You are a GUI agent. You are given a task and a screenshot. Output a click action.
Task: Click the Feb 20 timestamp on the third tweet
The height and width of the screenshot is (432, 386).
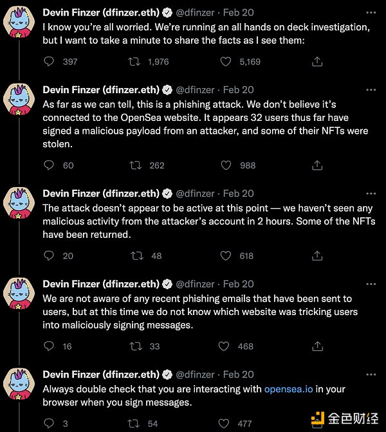coord(238,194)
